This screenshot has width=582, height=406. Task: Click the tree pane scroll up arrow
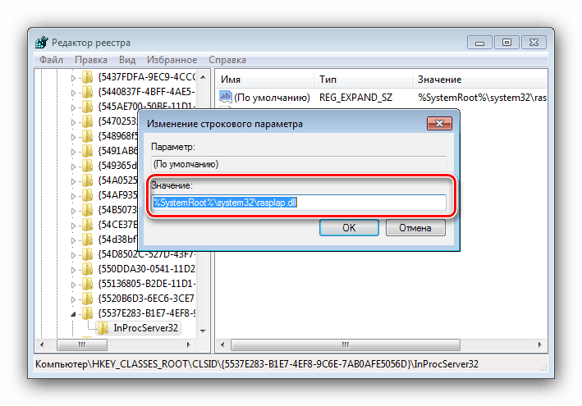[203, 77]
